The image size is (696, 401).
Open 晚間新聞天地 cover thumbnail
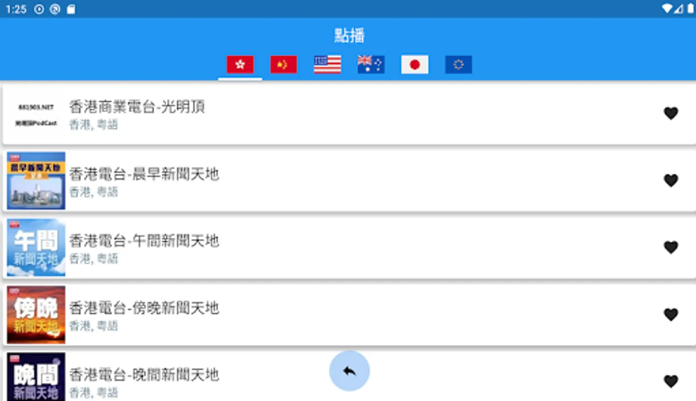36,377
